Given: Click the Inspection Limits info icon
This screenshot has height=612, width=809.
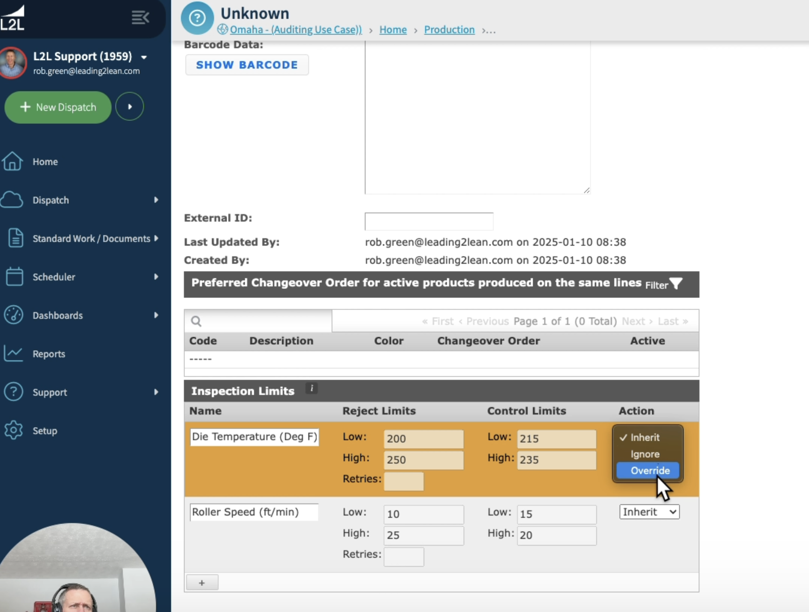Looking at the screenshot, I should (312, 388).
